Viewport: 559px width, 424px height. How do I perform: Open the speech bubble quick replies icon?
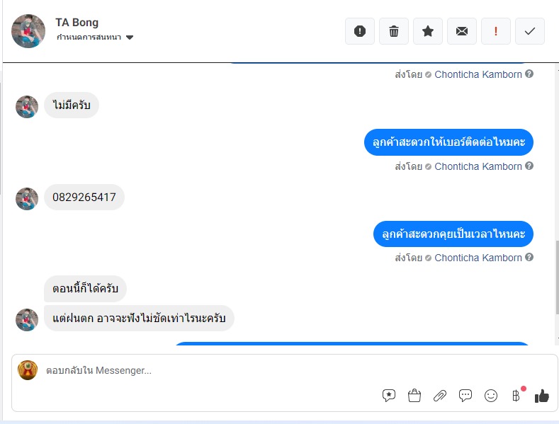465,396
